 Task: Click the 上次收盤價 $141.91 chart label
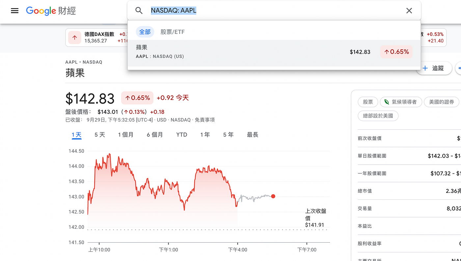pos(315,218)
